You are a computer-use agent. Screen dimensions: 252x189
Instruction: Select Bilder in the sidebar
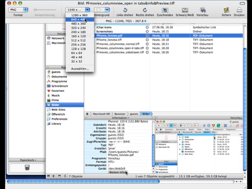pyautogui.click(x=56, y=105)
